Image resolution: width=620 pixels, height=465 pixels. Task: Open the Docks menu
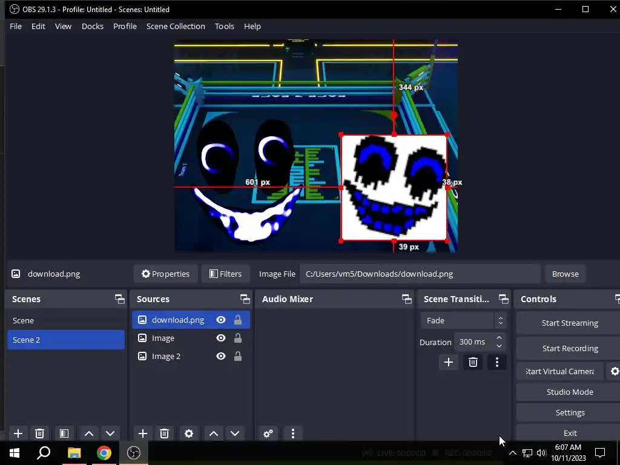[x=92, y=26]
